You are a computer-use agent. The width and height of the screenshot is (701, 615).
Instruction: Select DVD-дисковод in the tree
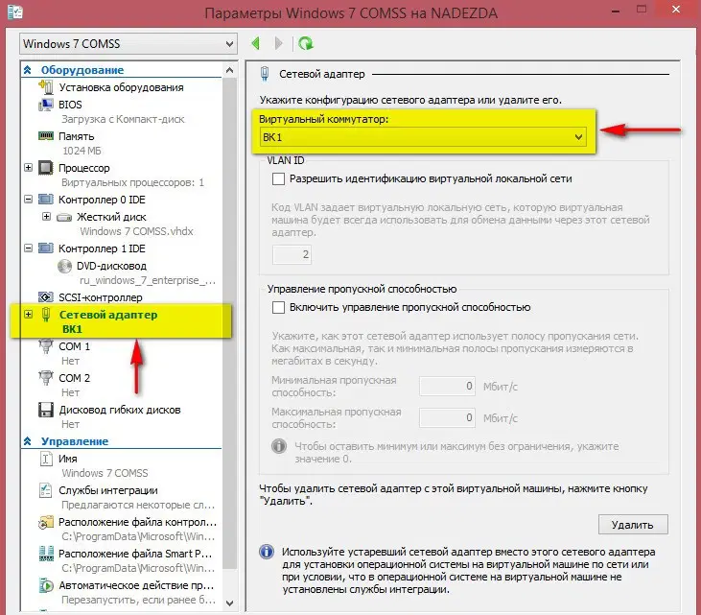[x=112, y=266]
